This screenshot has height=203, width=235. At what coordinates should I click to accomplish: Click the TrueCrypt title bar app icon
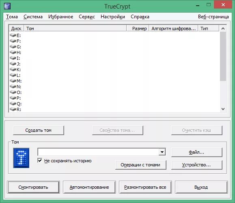7,6
